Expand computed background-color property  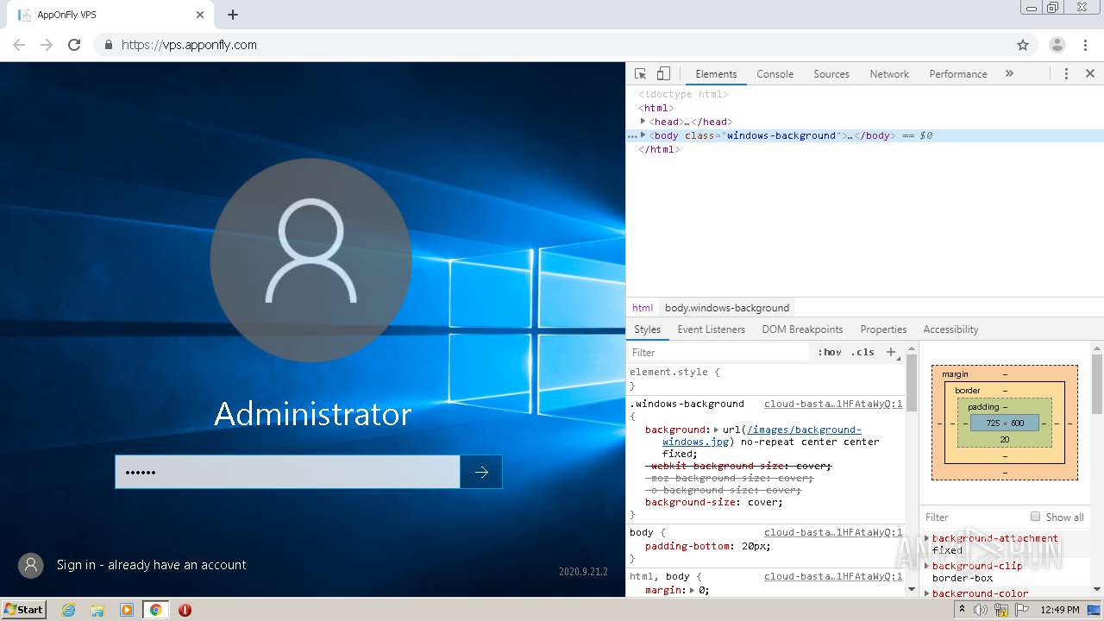pos(927,593)
